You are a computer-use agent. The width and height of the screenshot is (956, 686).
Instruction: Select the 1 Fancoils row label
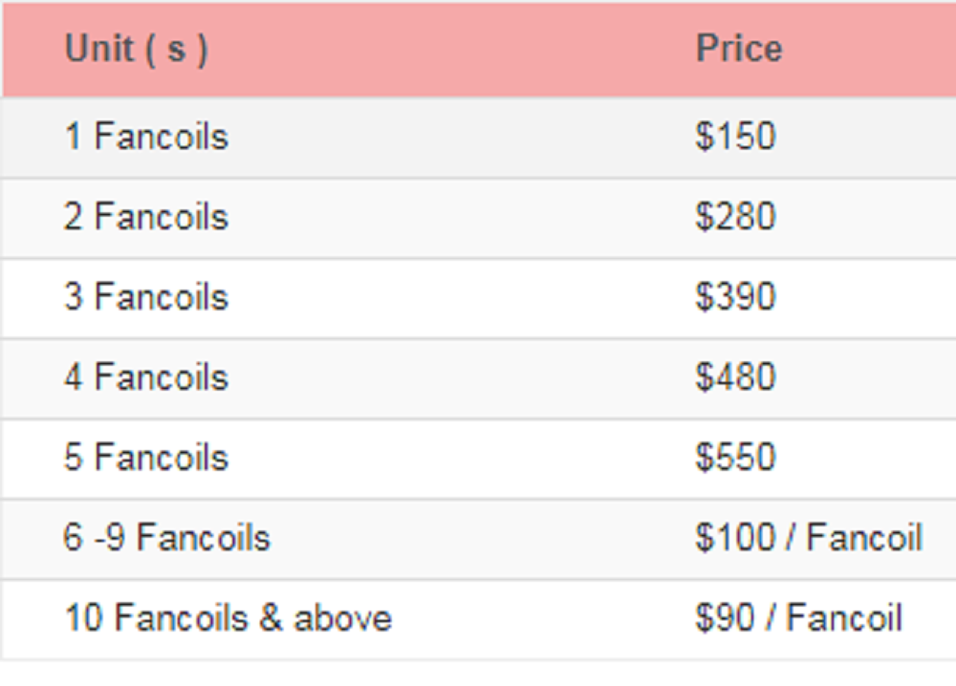146,136
